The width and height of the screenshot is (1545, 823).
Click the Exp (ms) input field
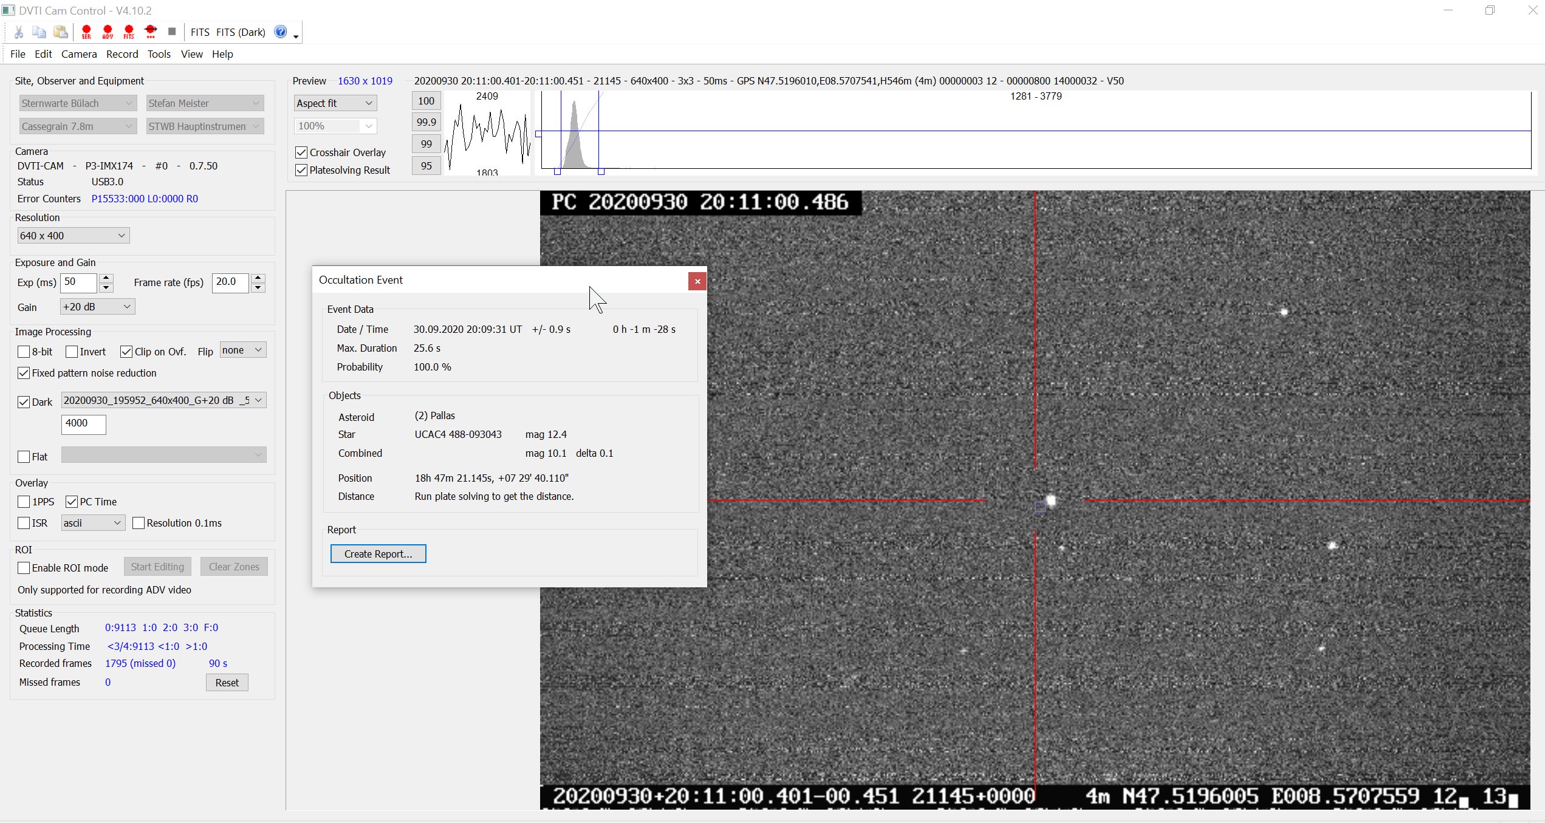click(x=79, y=282)
